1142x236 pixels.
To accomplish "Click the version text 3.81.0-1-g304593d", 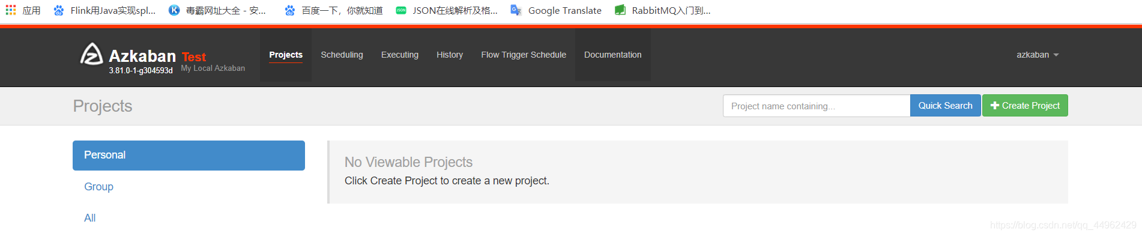I will pyautogui.click(x=140, y=71).
